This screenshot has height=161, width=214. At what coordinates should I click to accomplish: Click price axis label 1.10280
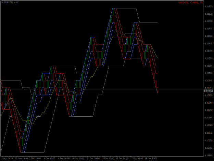(209, 125)
